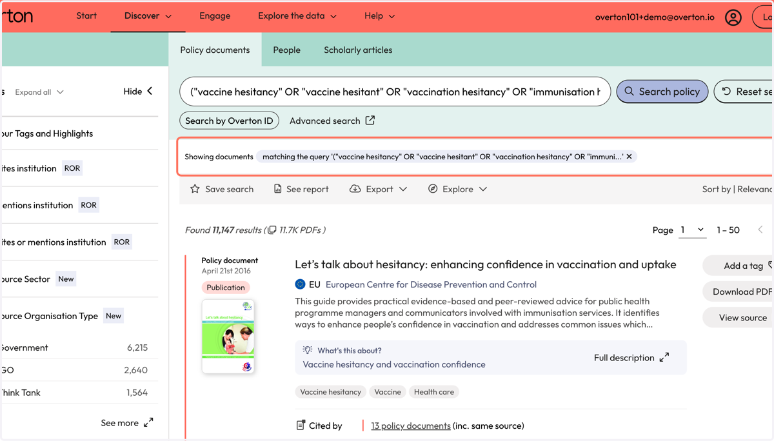Switch to the Policy documents tab
Screen dimensions: 774x441
pos(215,50)
